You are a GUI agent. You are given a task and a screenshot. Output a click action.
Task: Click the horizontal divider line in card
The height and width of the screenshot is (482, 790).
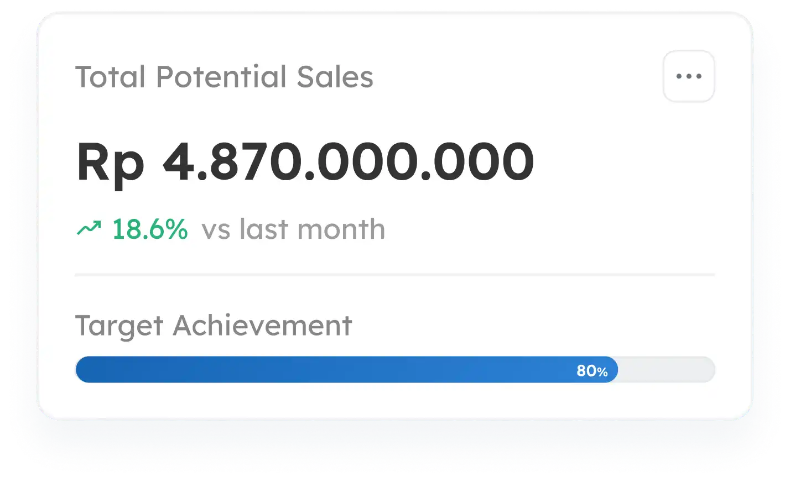(395, 274)
